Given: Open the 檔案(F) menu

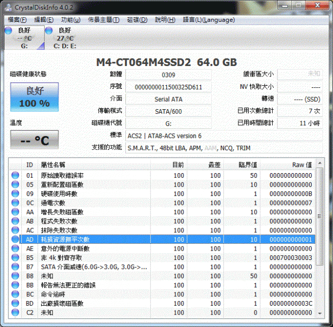Looking at the screenshot, I should (x=17, y=20).
